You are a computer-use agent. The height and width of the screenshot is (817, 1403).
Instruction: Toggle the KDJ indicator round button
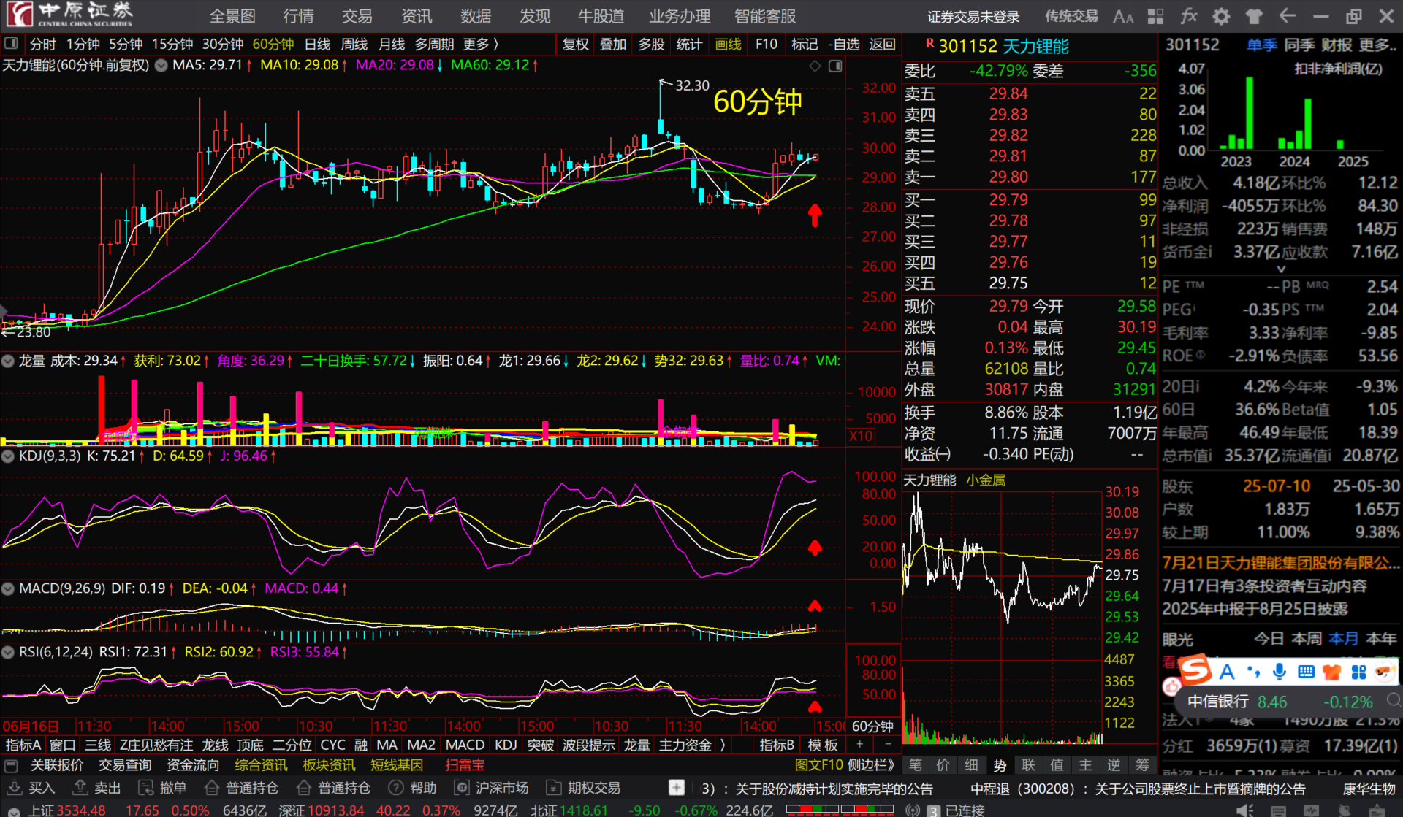(x=8, y=456)
